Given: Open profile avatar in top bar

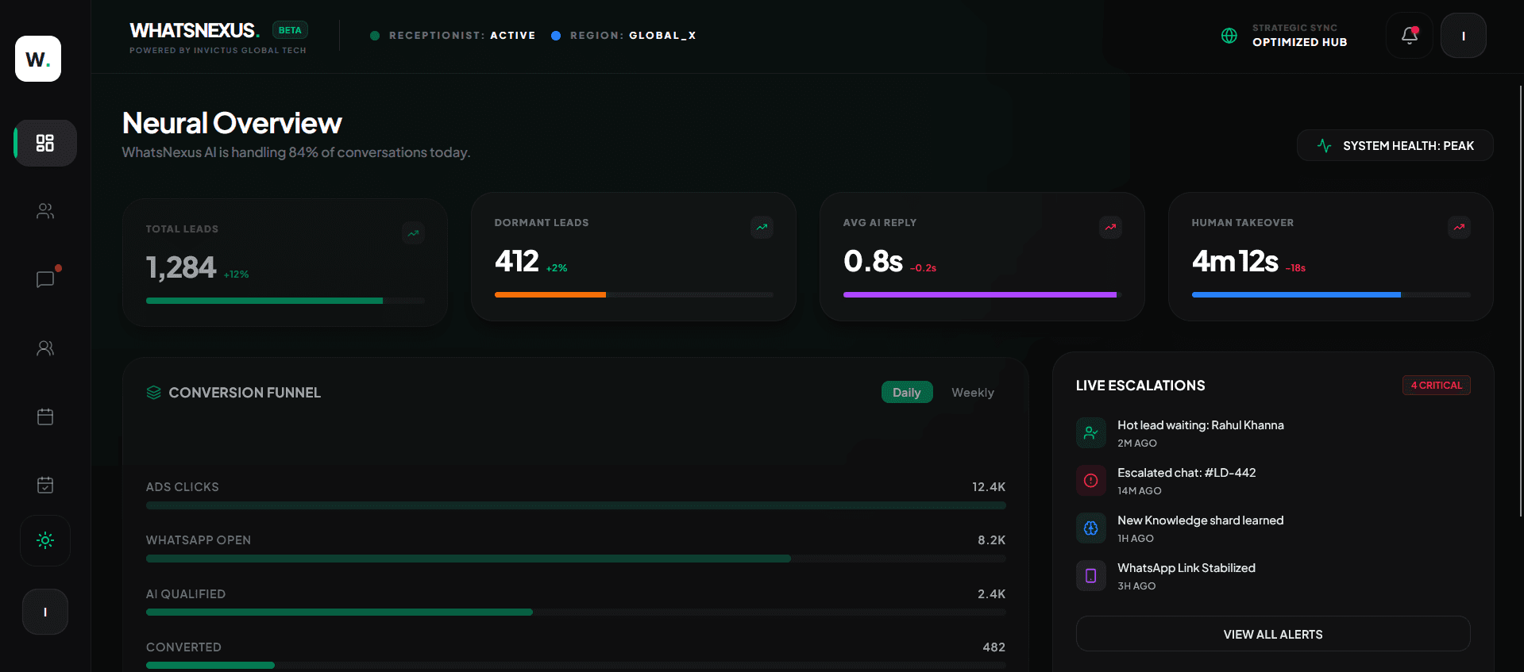Looking at the screenshot, I should pyautogui.click(x=1463, y=36).
